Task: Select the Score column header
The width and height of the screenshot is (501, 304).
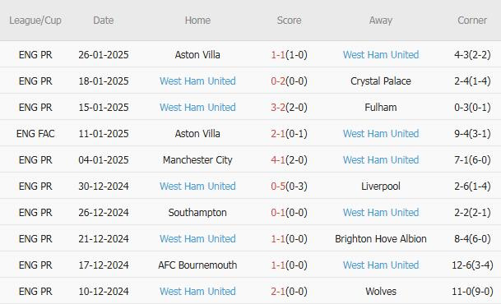Action: click(x=289, y=20)
